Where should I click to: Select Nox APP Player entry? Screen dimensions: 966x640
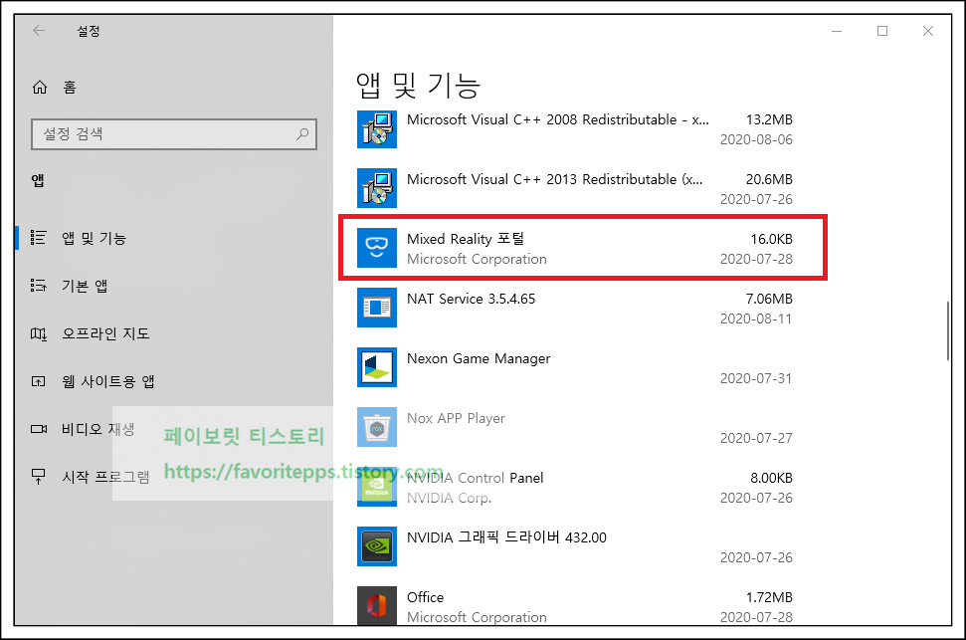pos(456,419)
